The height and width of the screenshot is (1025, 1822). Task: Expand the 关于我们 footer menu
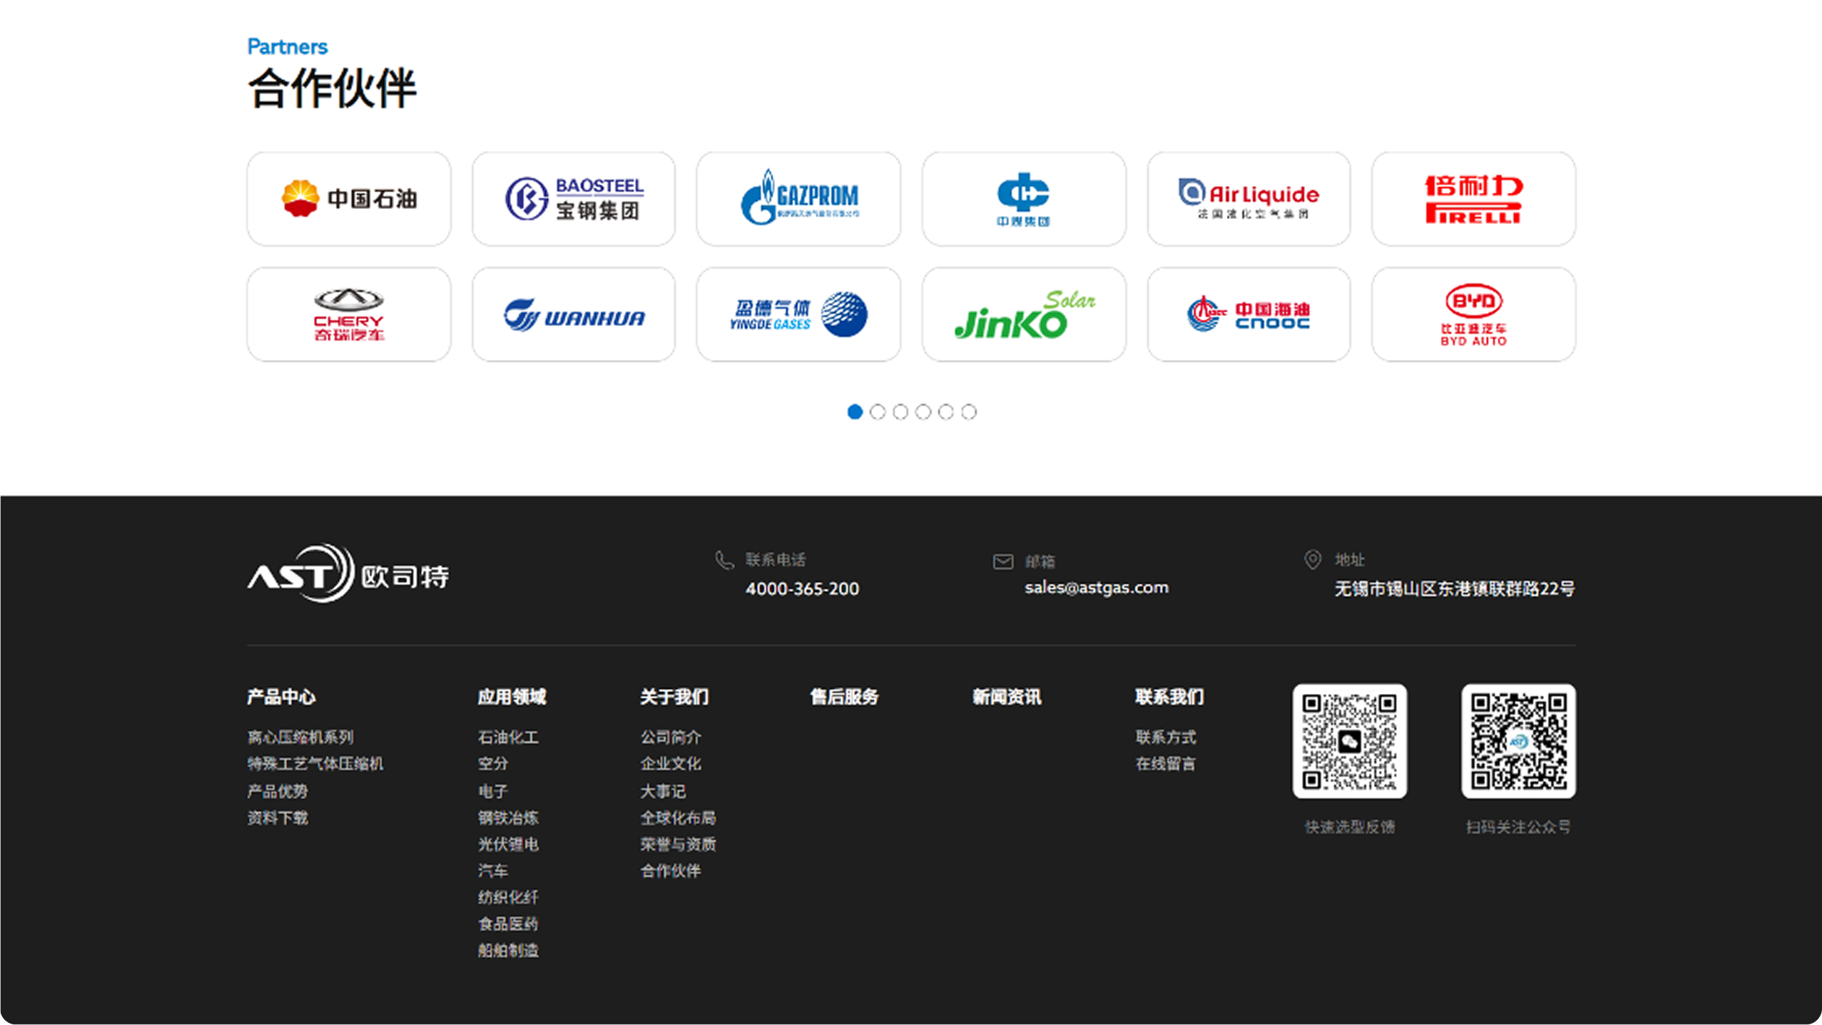675,697
